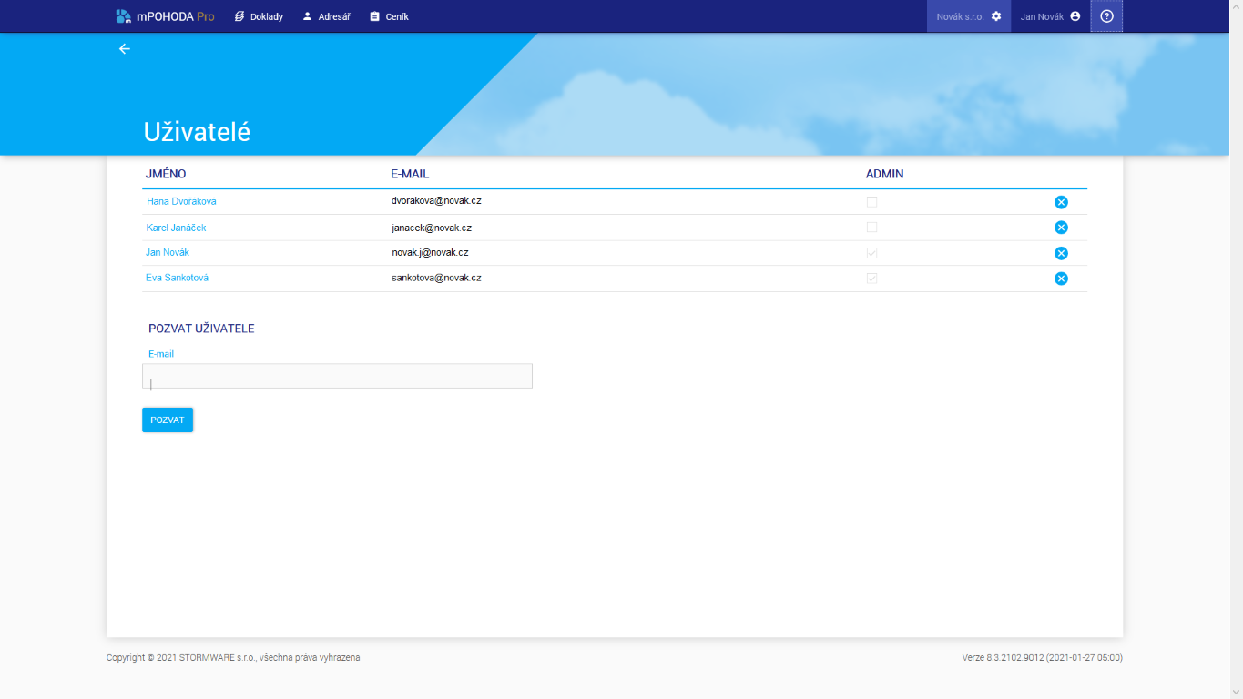Screen dimensions: 1243x699
Task: Click the version text Verze 8.3.2102.9012
Action: (1042, 657)
